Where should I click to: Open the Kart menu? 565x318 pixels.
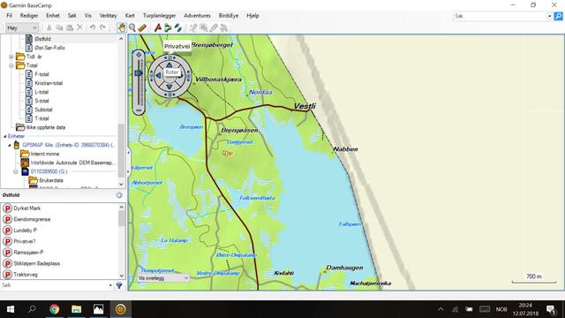[x=130, y=16]
